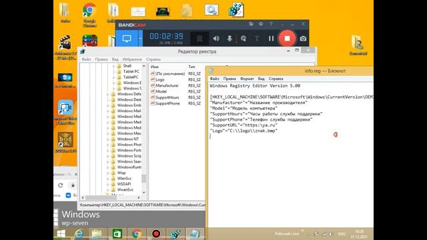Screen dimensions: 427x240
Task: Toggle Bandicam speaker sound recording
Action: (x=216, y=39)
